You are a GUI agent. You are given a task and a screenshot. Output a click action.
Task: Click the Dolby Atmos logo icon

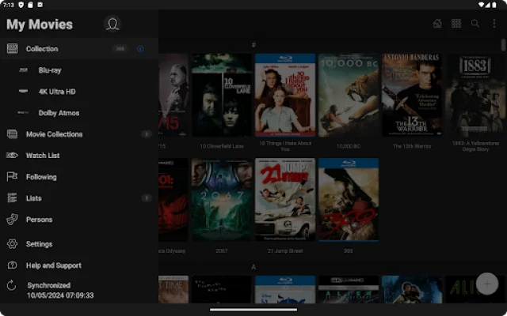[23, 112]
